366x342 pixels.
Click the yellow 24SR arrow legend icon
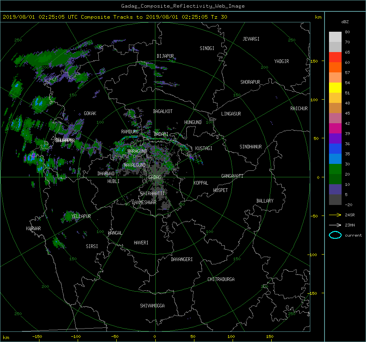click(x=335, y=215)
